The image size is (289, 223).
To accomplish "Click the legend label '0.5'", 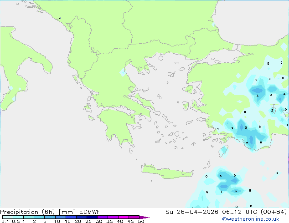I will 16,221.
